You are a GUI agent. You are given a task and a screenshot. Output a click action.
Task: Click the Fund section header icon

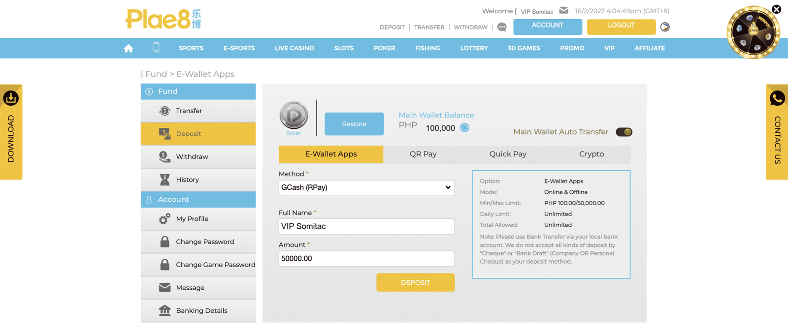[x=149, y=92]
